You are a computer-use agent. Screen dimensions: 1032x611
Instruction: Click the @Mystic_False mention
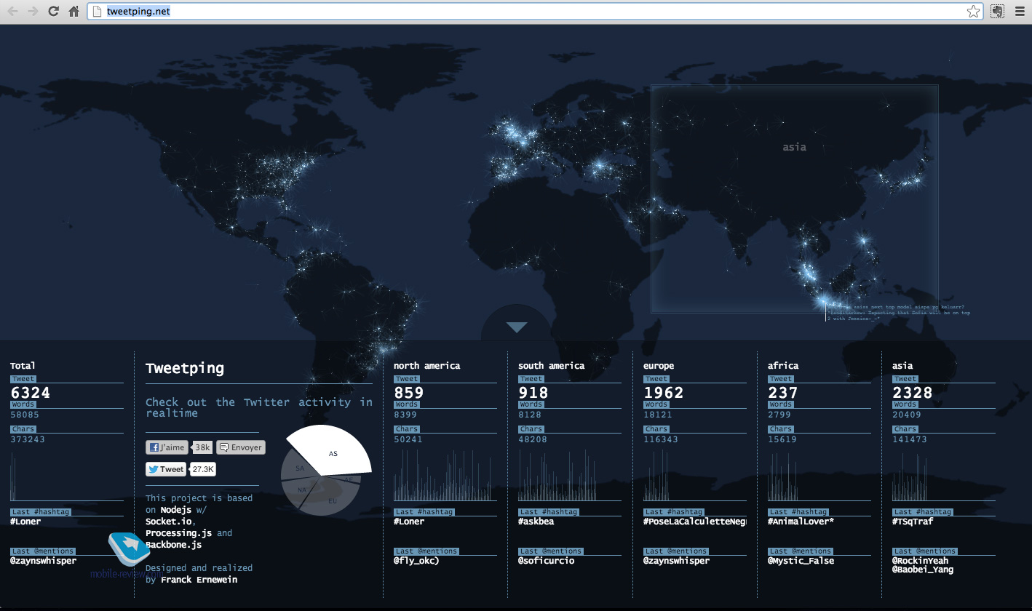point(801,561)
